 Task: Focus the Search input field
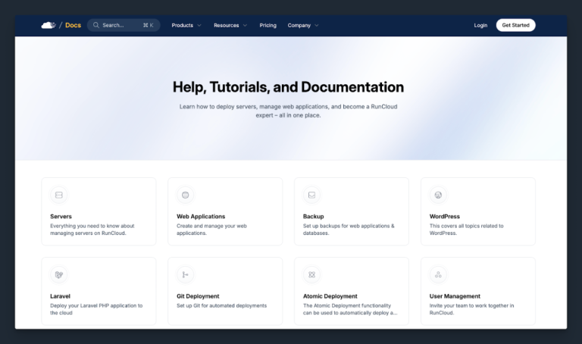pos(121,25)
